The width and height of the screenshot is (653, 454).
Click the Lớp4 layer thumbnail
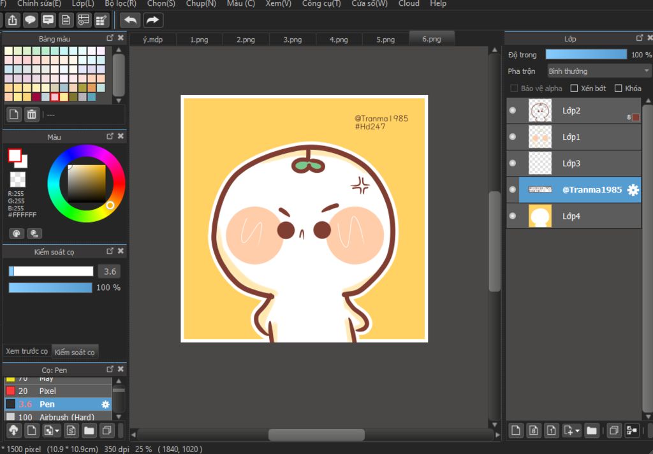click(539, 216)
